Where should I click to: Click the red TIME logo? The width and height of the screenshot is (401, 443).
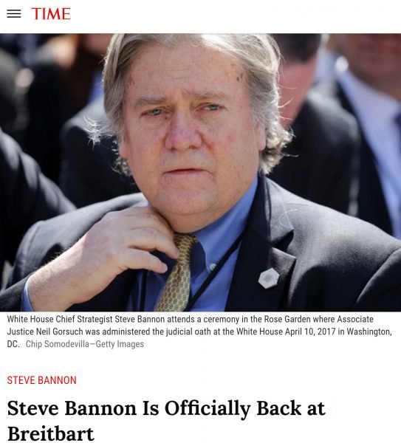coord(51,14)
